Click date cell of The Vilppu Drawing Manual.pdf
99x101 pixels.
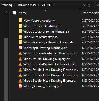[90, 48]
